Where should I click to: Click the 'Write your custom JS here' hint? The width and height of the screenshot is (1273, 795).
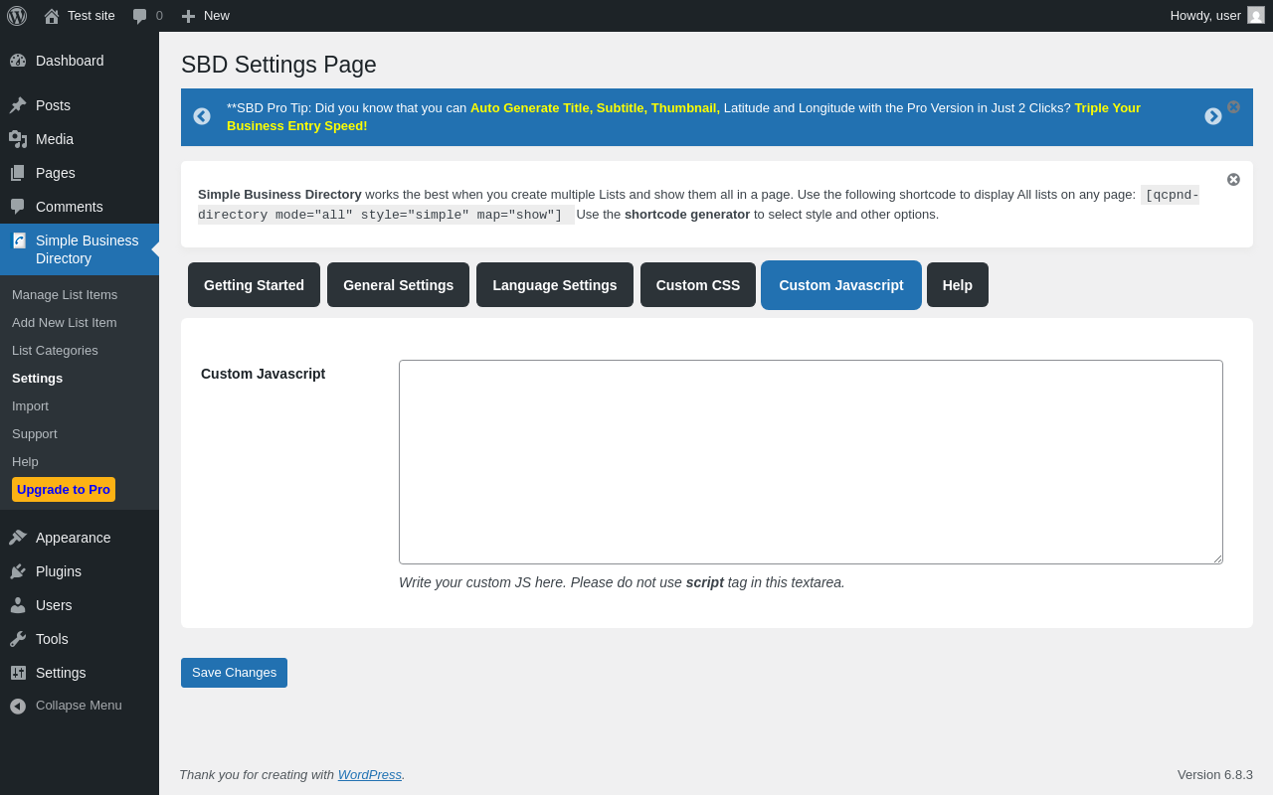click(x=622, y=582)
